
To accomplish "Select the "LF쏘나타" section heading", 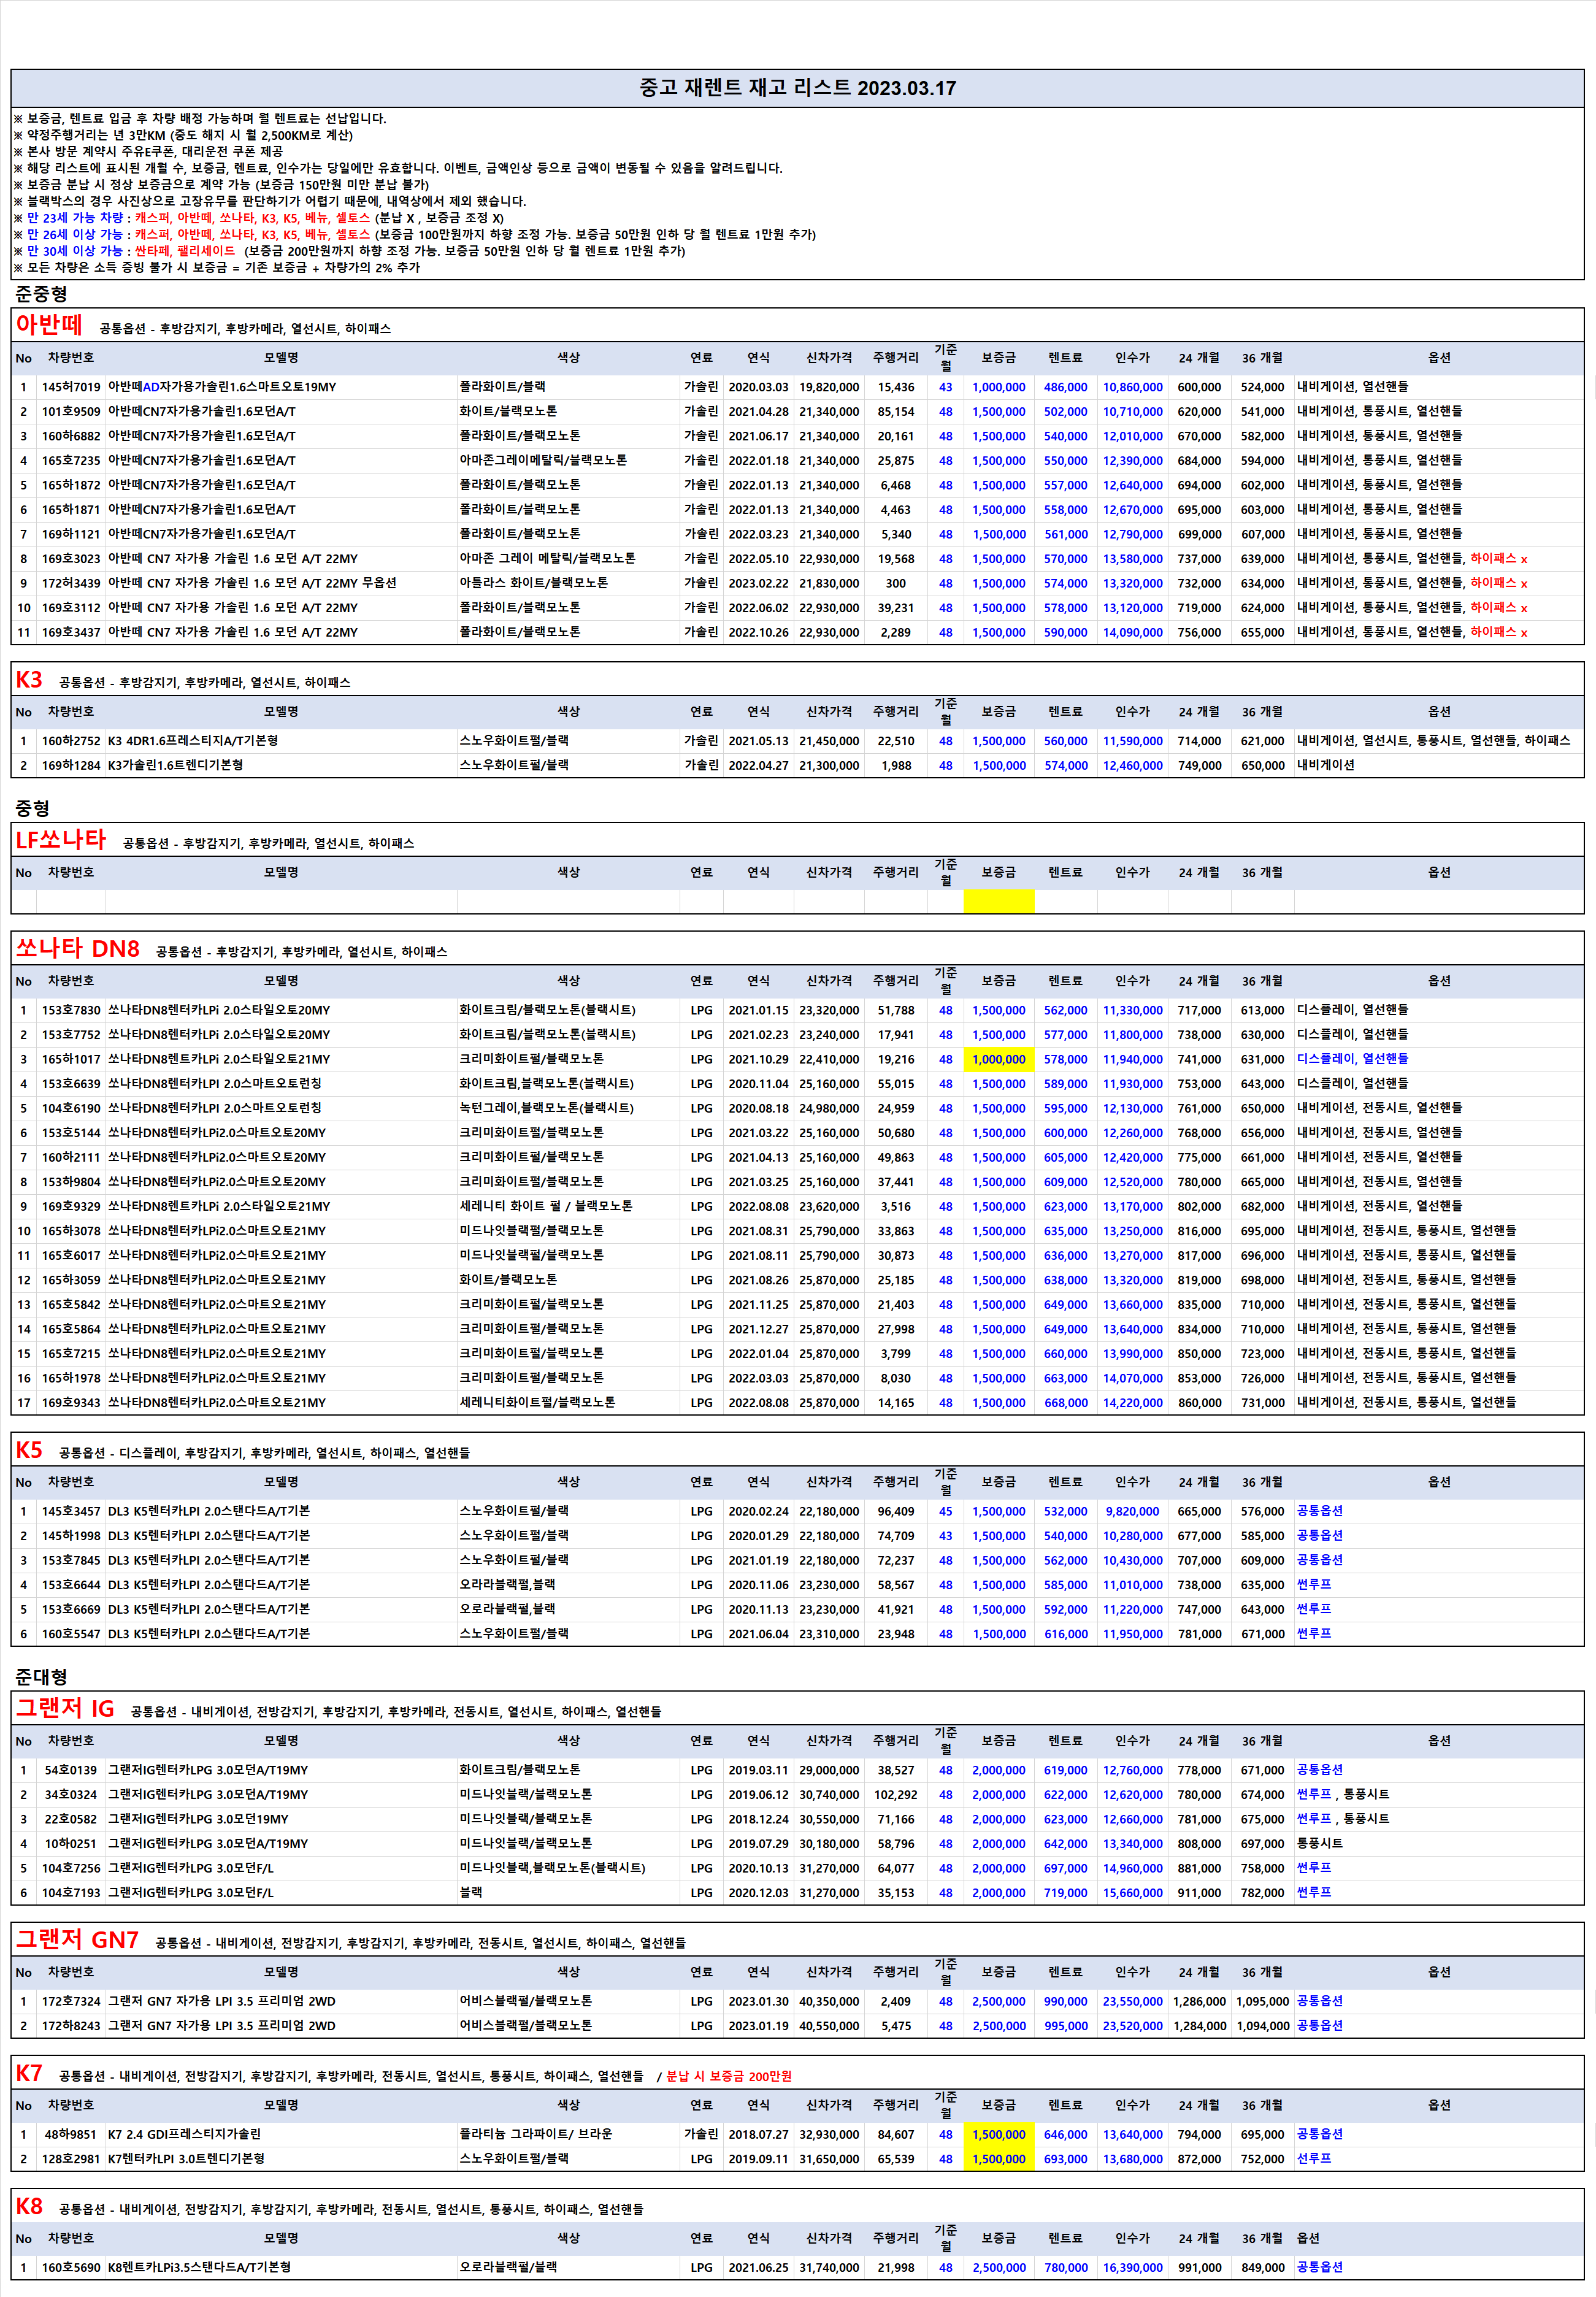I will tap(60, 840).
